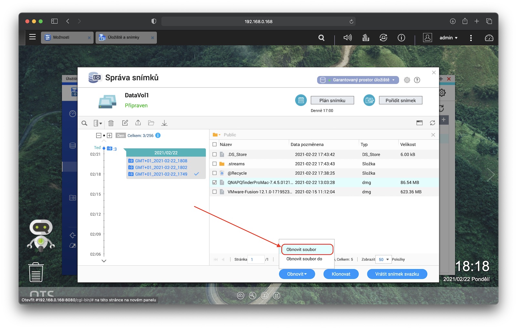Switch to Možnosti taskbar tab
This screenshot has height=329, width=517.
tap(67, 37)
